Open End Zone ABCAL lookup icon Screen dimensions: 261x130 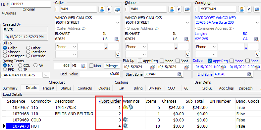(x=249, y=74)
